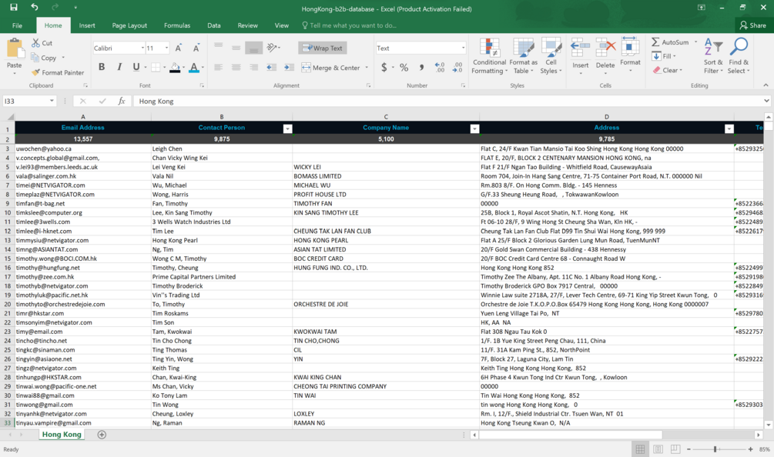Toggle Underline formatting
The height and width of the screenshot is (457, 774).
click(x=136, y=67)
